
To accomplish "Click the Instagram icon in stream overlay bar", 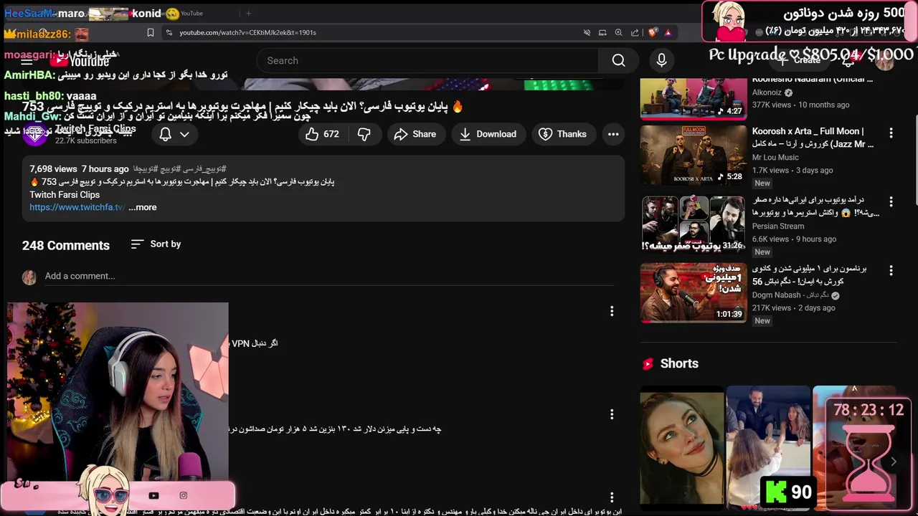I will [183, 495].
